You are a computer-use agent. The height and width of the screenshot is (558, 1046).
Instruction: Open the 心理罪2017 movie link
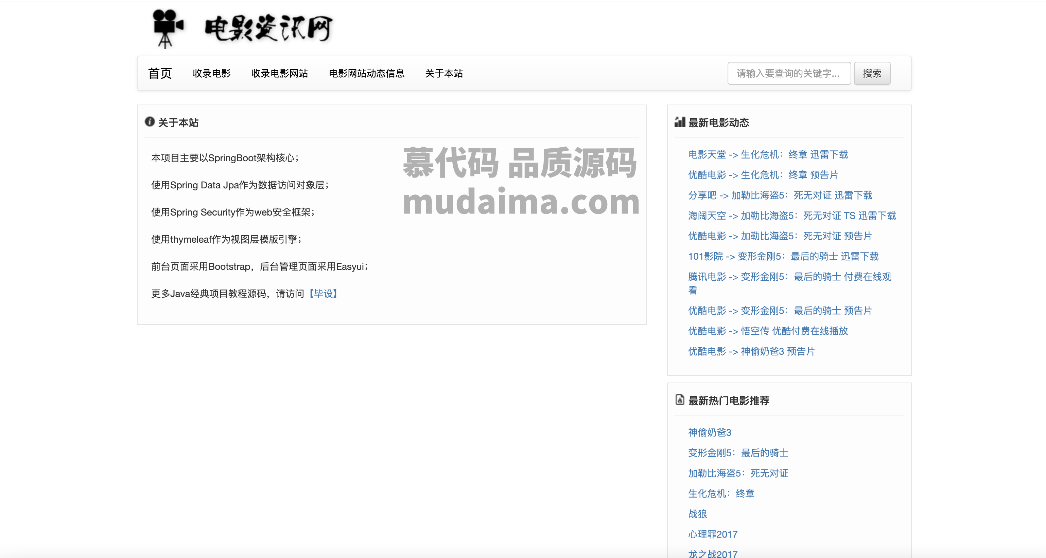click(x=713, y=534)
